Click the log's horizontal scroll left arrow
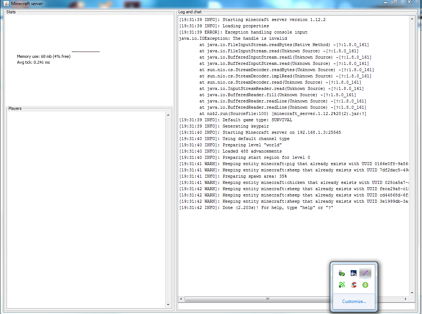 click(181, 299)
